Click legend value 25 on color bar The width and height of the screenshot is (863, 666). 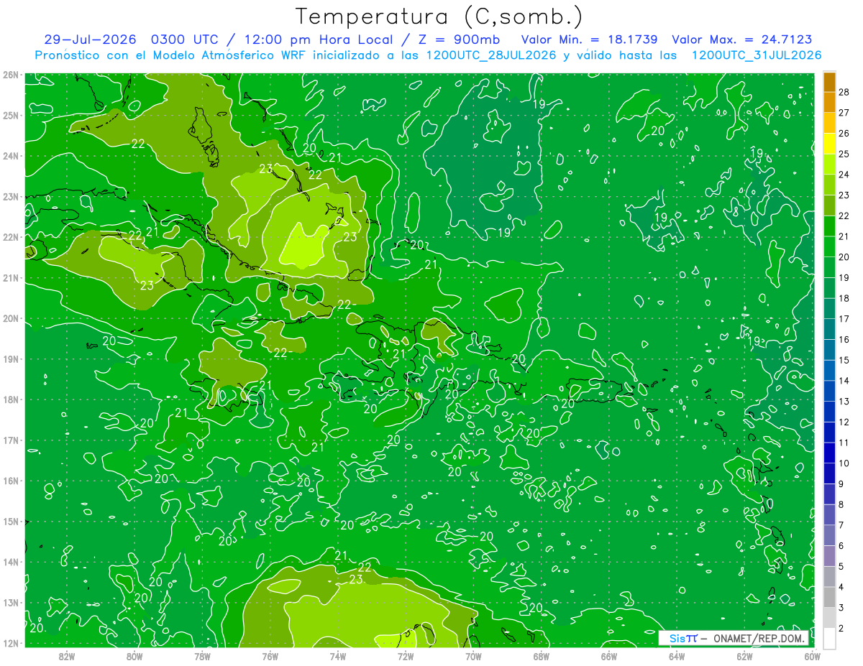844,154
